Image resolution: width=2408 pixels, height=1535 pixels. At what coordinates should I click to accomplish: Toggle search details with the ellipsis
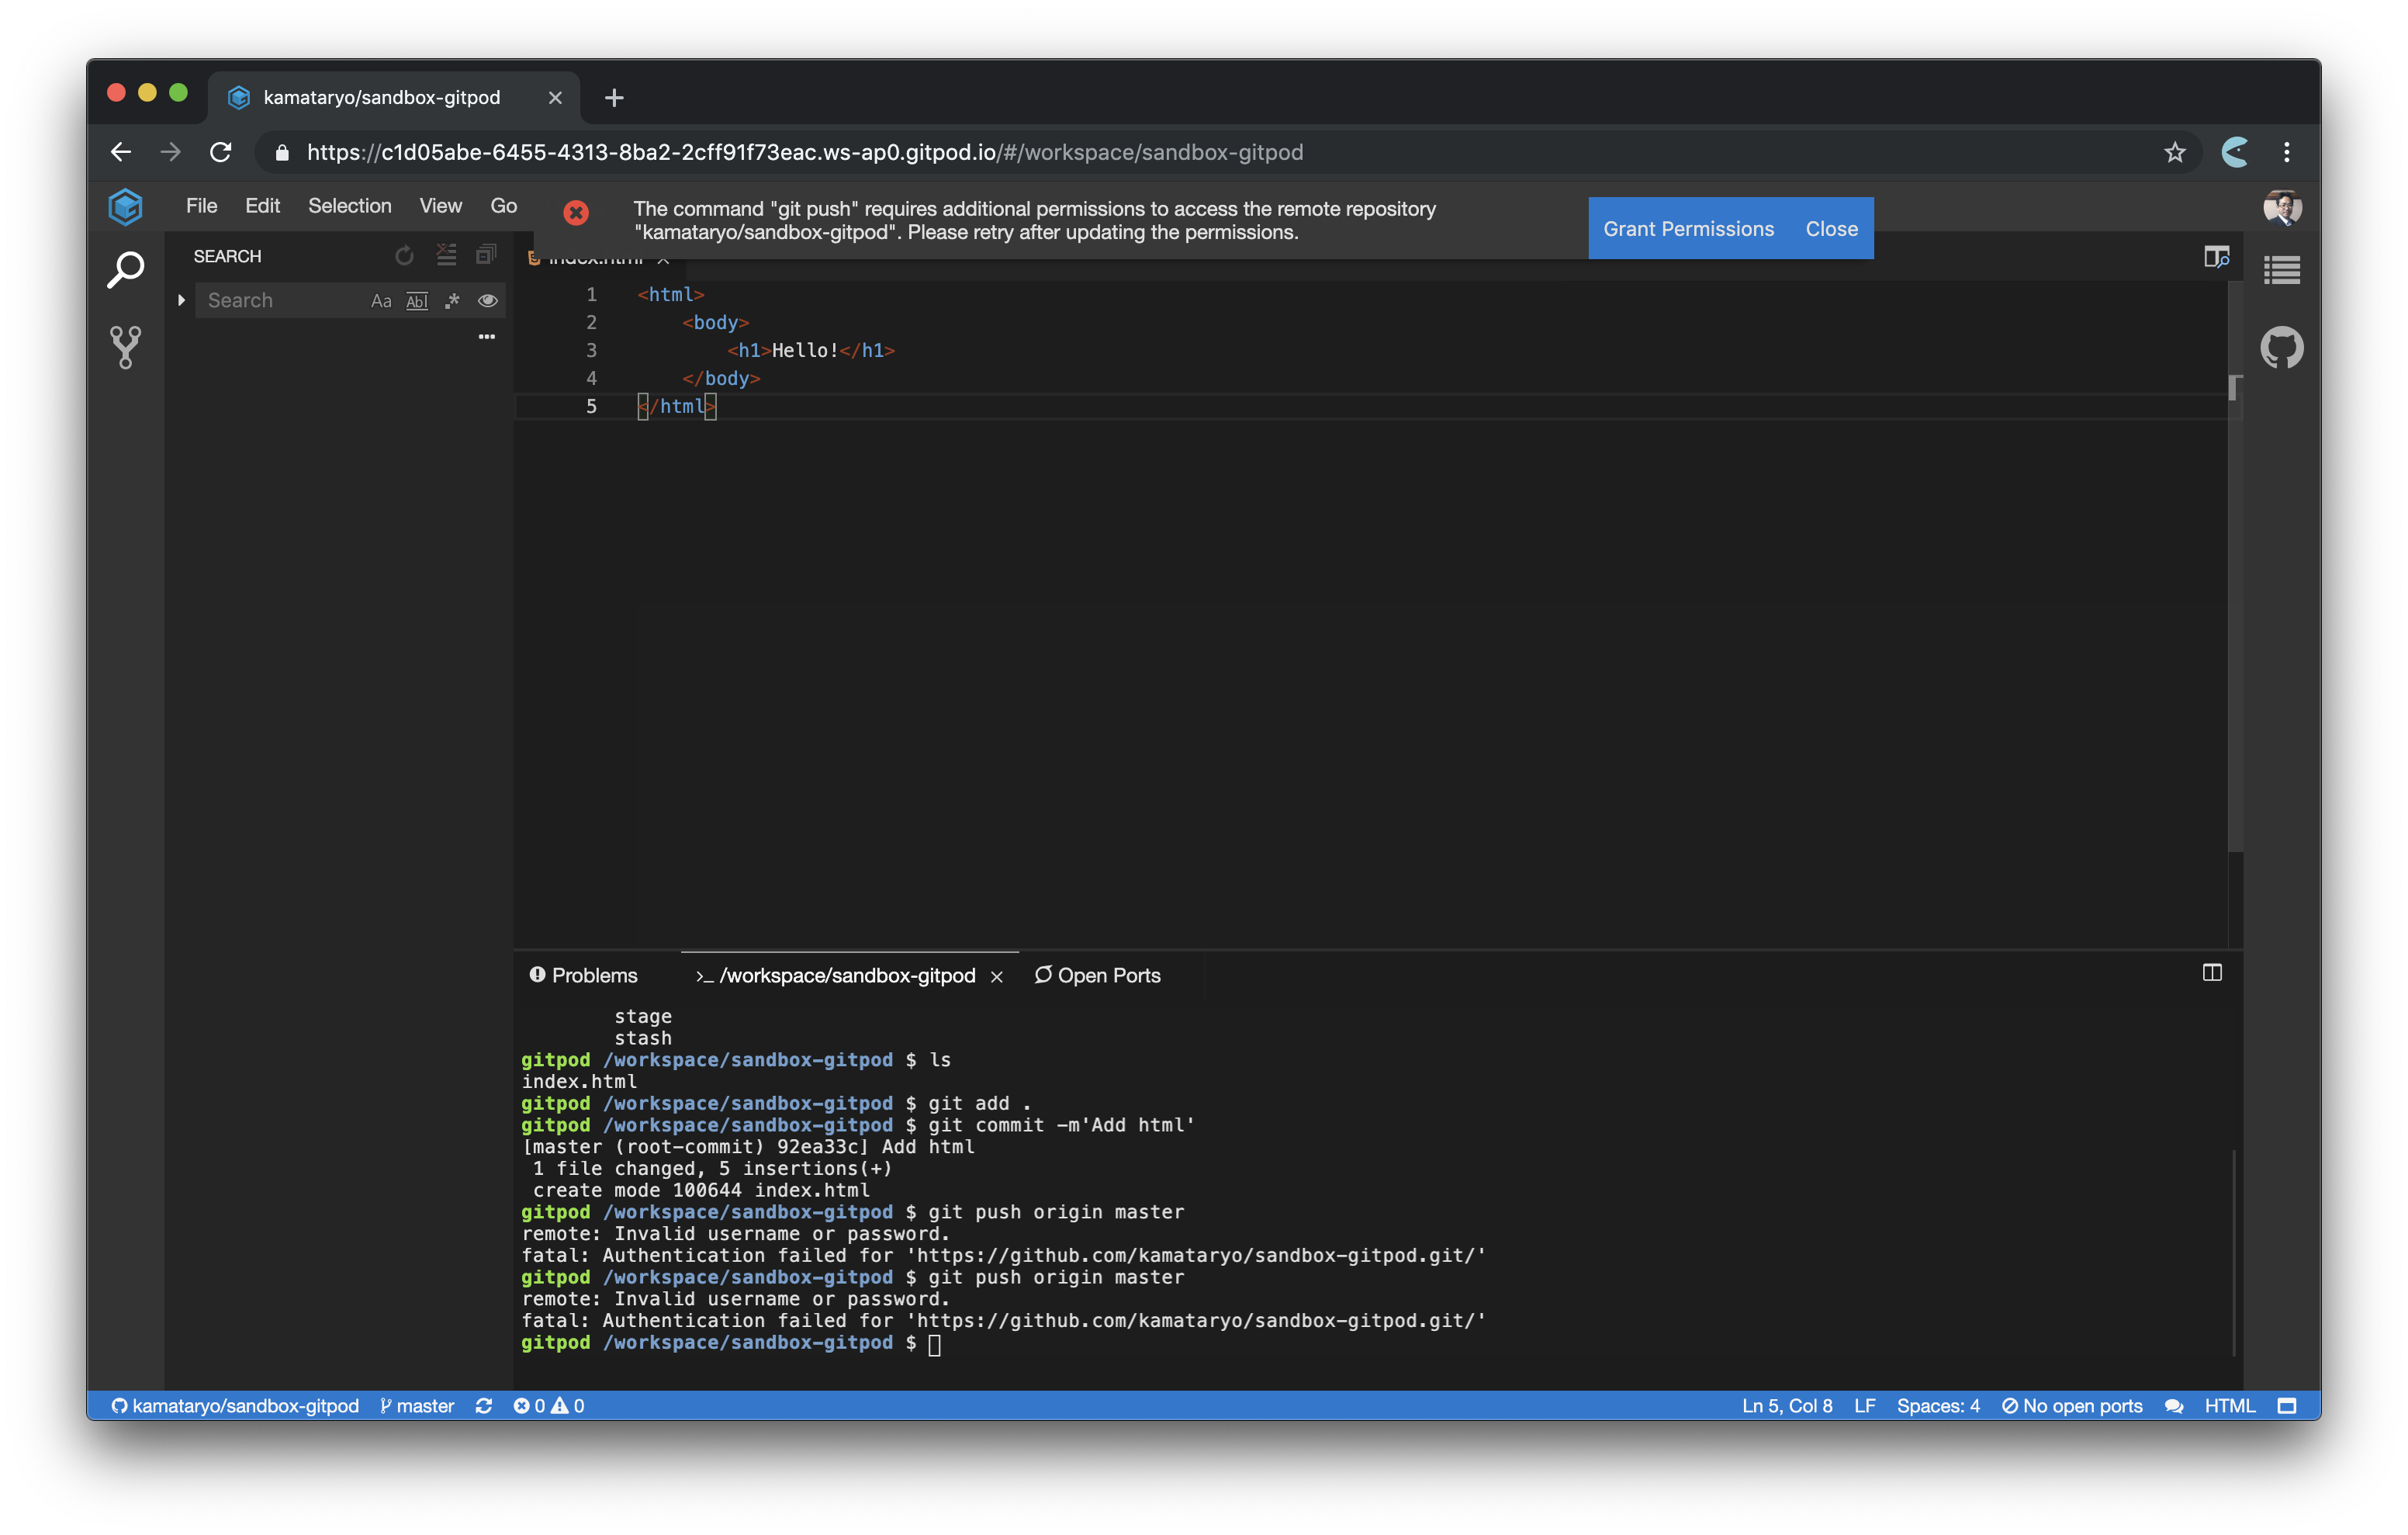point(486,336)
